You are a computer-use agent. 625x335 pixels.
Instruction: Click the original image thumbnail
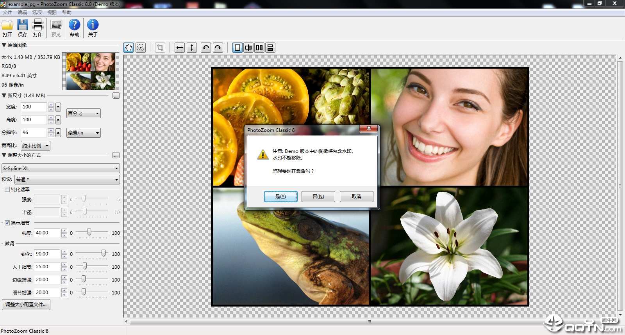pos(91,71)
